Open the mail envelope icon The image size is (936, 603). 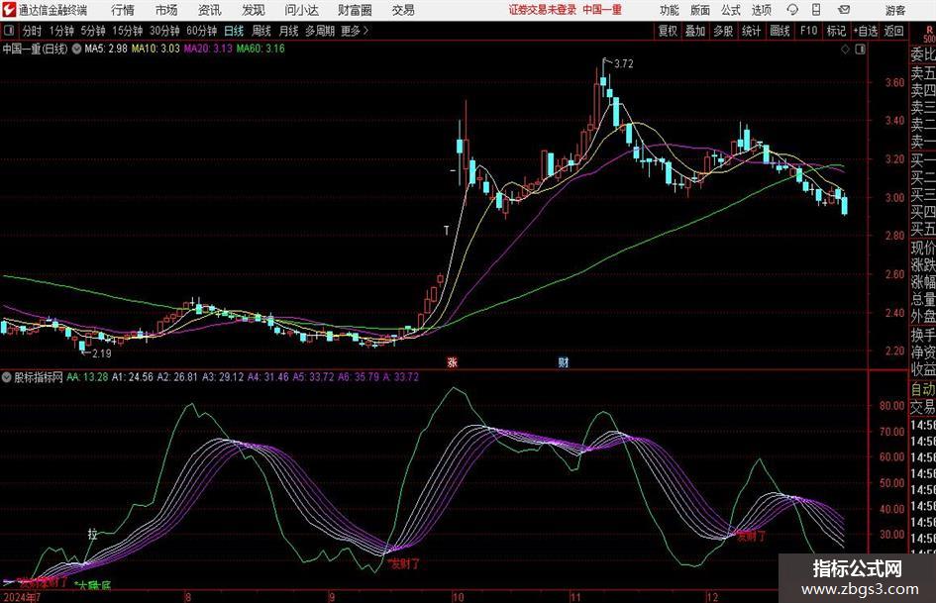(844, 10)
